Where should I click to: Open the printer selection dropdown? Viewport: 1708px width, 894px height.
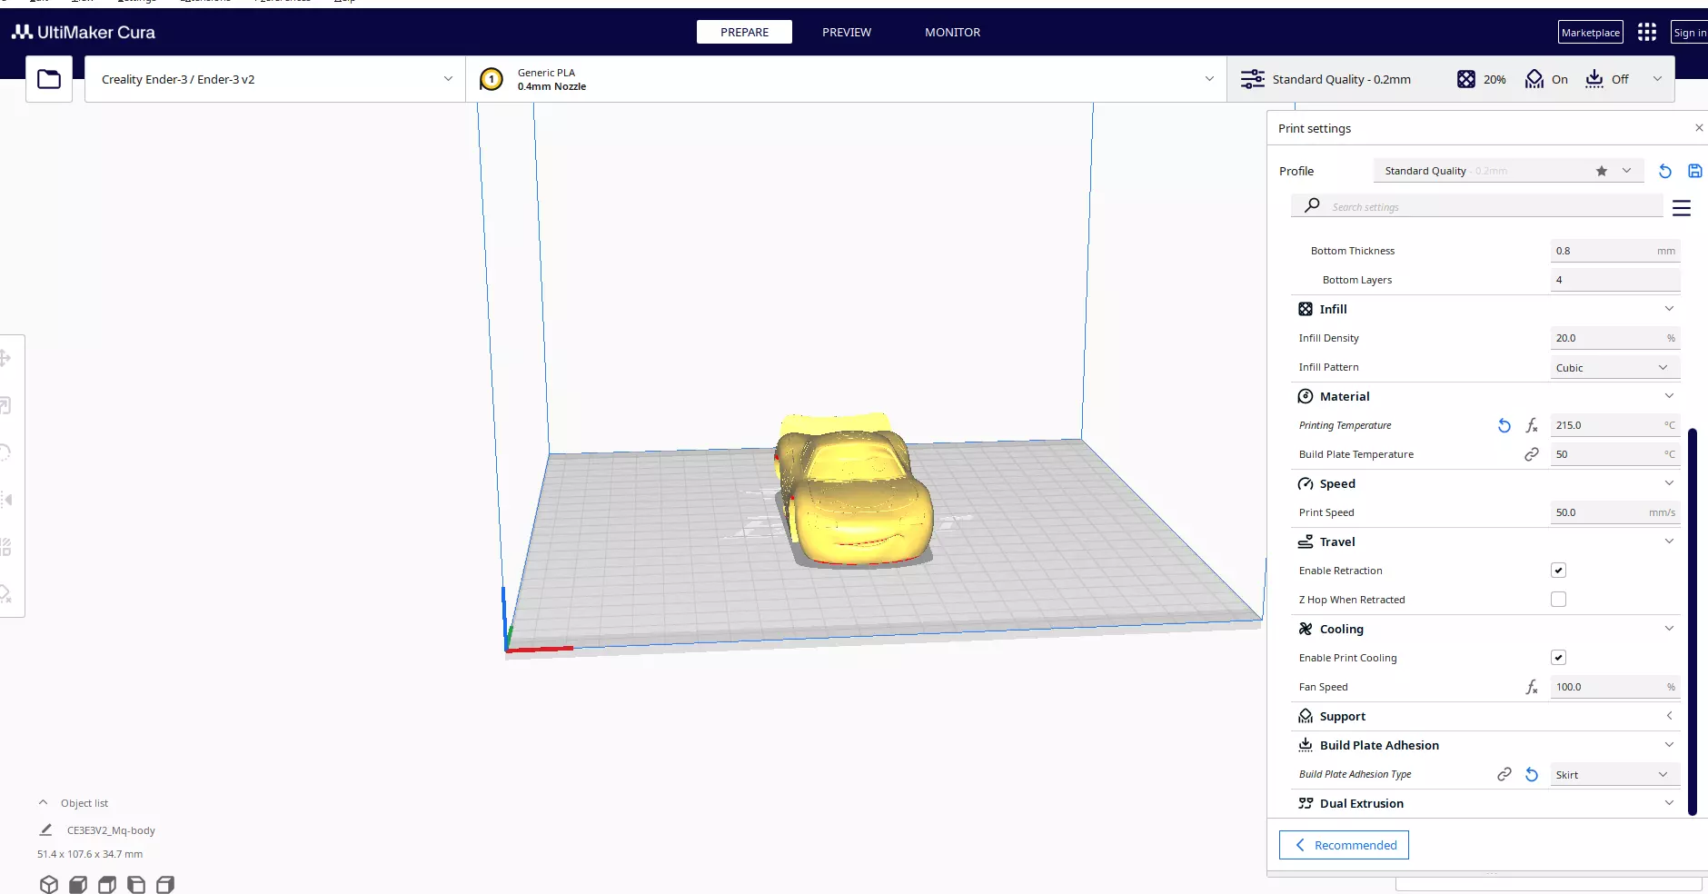[x=275, y=79]
